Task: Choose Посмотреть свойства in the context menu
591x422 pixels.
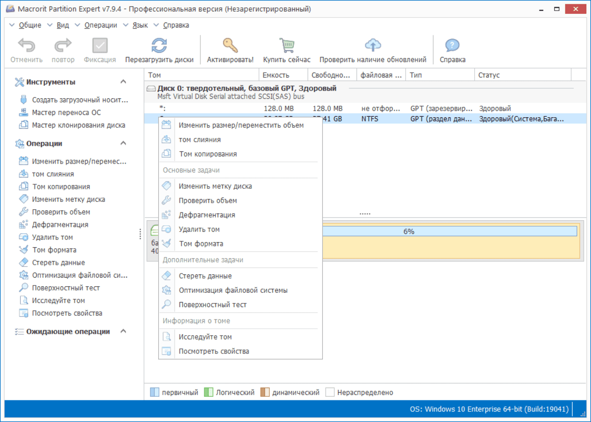Action: [x=241, y=351]
